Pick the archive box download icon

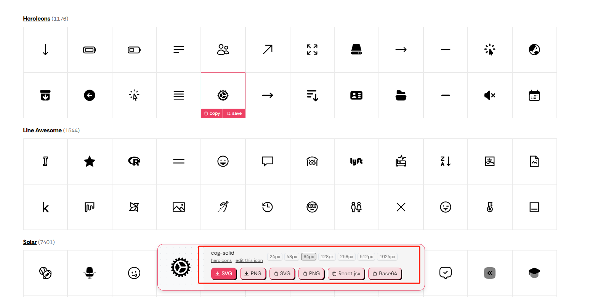coord(45,95)
